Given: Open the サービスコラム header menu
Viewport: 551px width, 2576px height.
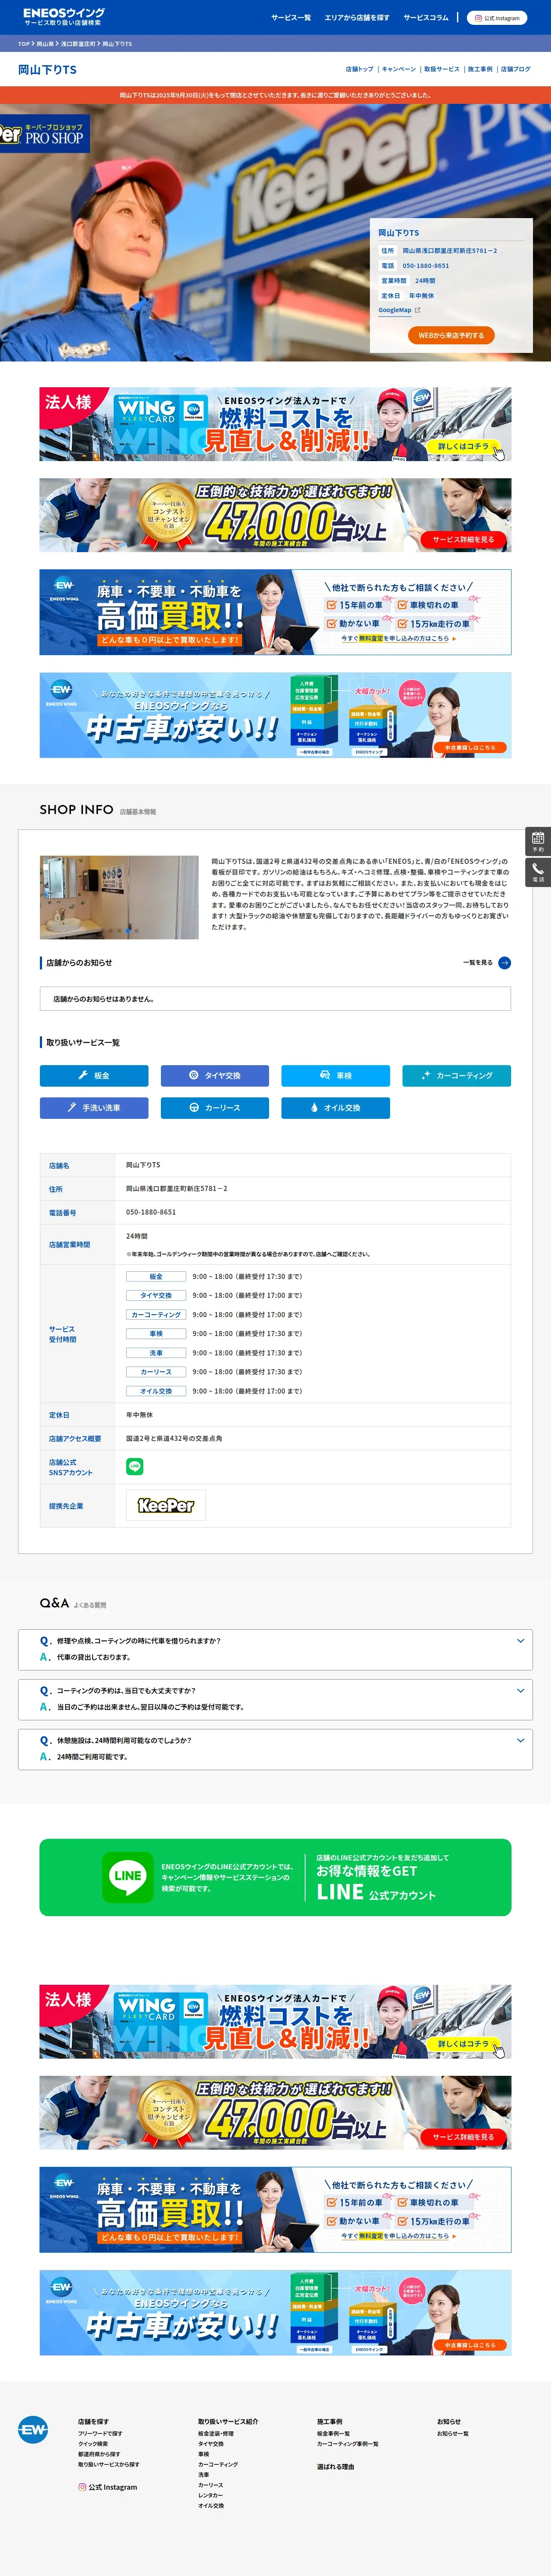Looking at the screenshot, I should 426,18.
